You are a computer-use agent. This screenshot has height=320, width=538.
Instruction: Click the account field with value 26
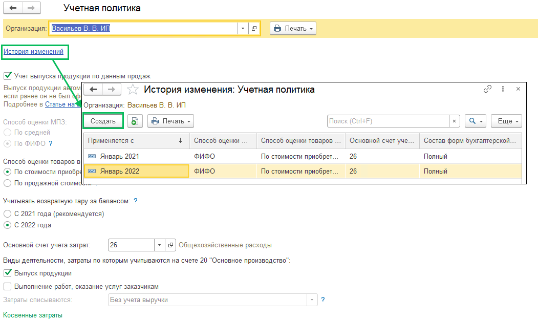[131, 245]
